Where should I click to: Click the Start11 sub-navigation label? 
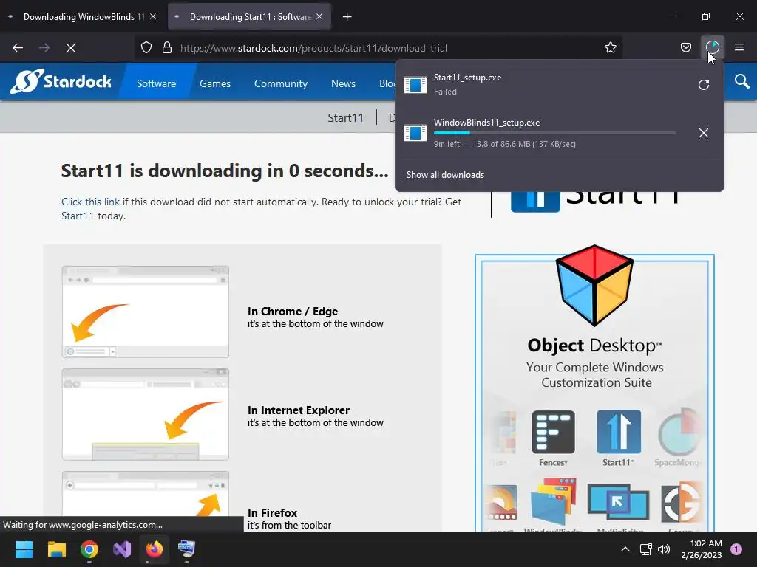346,118
